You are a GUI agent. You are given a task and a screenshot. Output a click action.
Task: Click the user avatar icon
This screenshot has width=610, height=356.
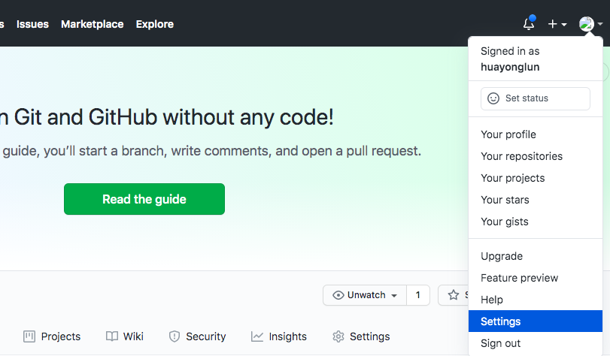point(587,24)
